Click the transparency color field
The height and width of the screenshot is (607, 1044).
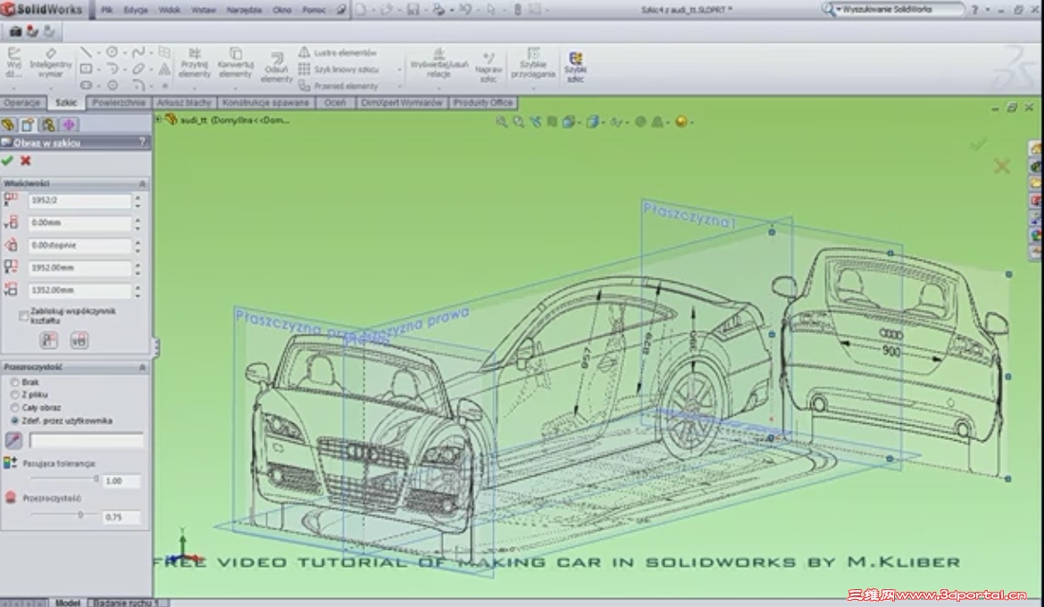(87, 440)
